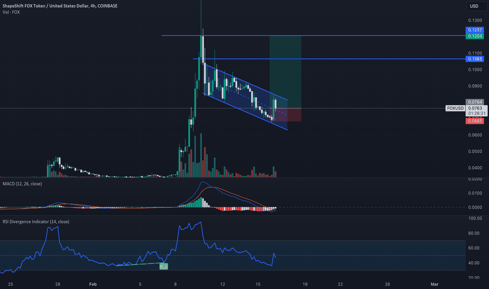Click the Mar date label on time axis
489x289 pixels.
click(x=434, y=284)
